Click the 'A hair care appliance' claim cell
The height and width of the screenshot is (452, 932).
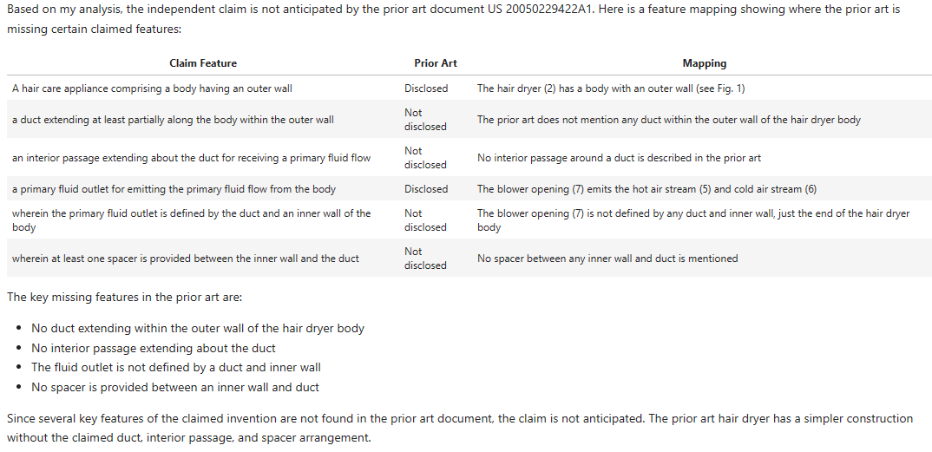[x=152, y=88]
